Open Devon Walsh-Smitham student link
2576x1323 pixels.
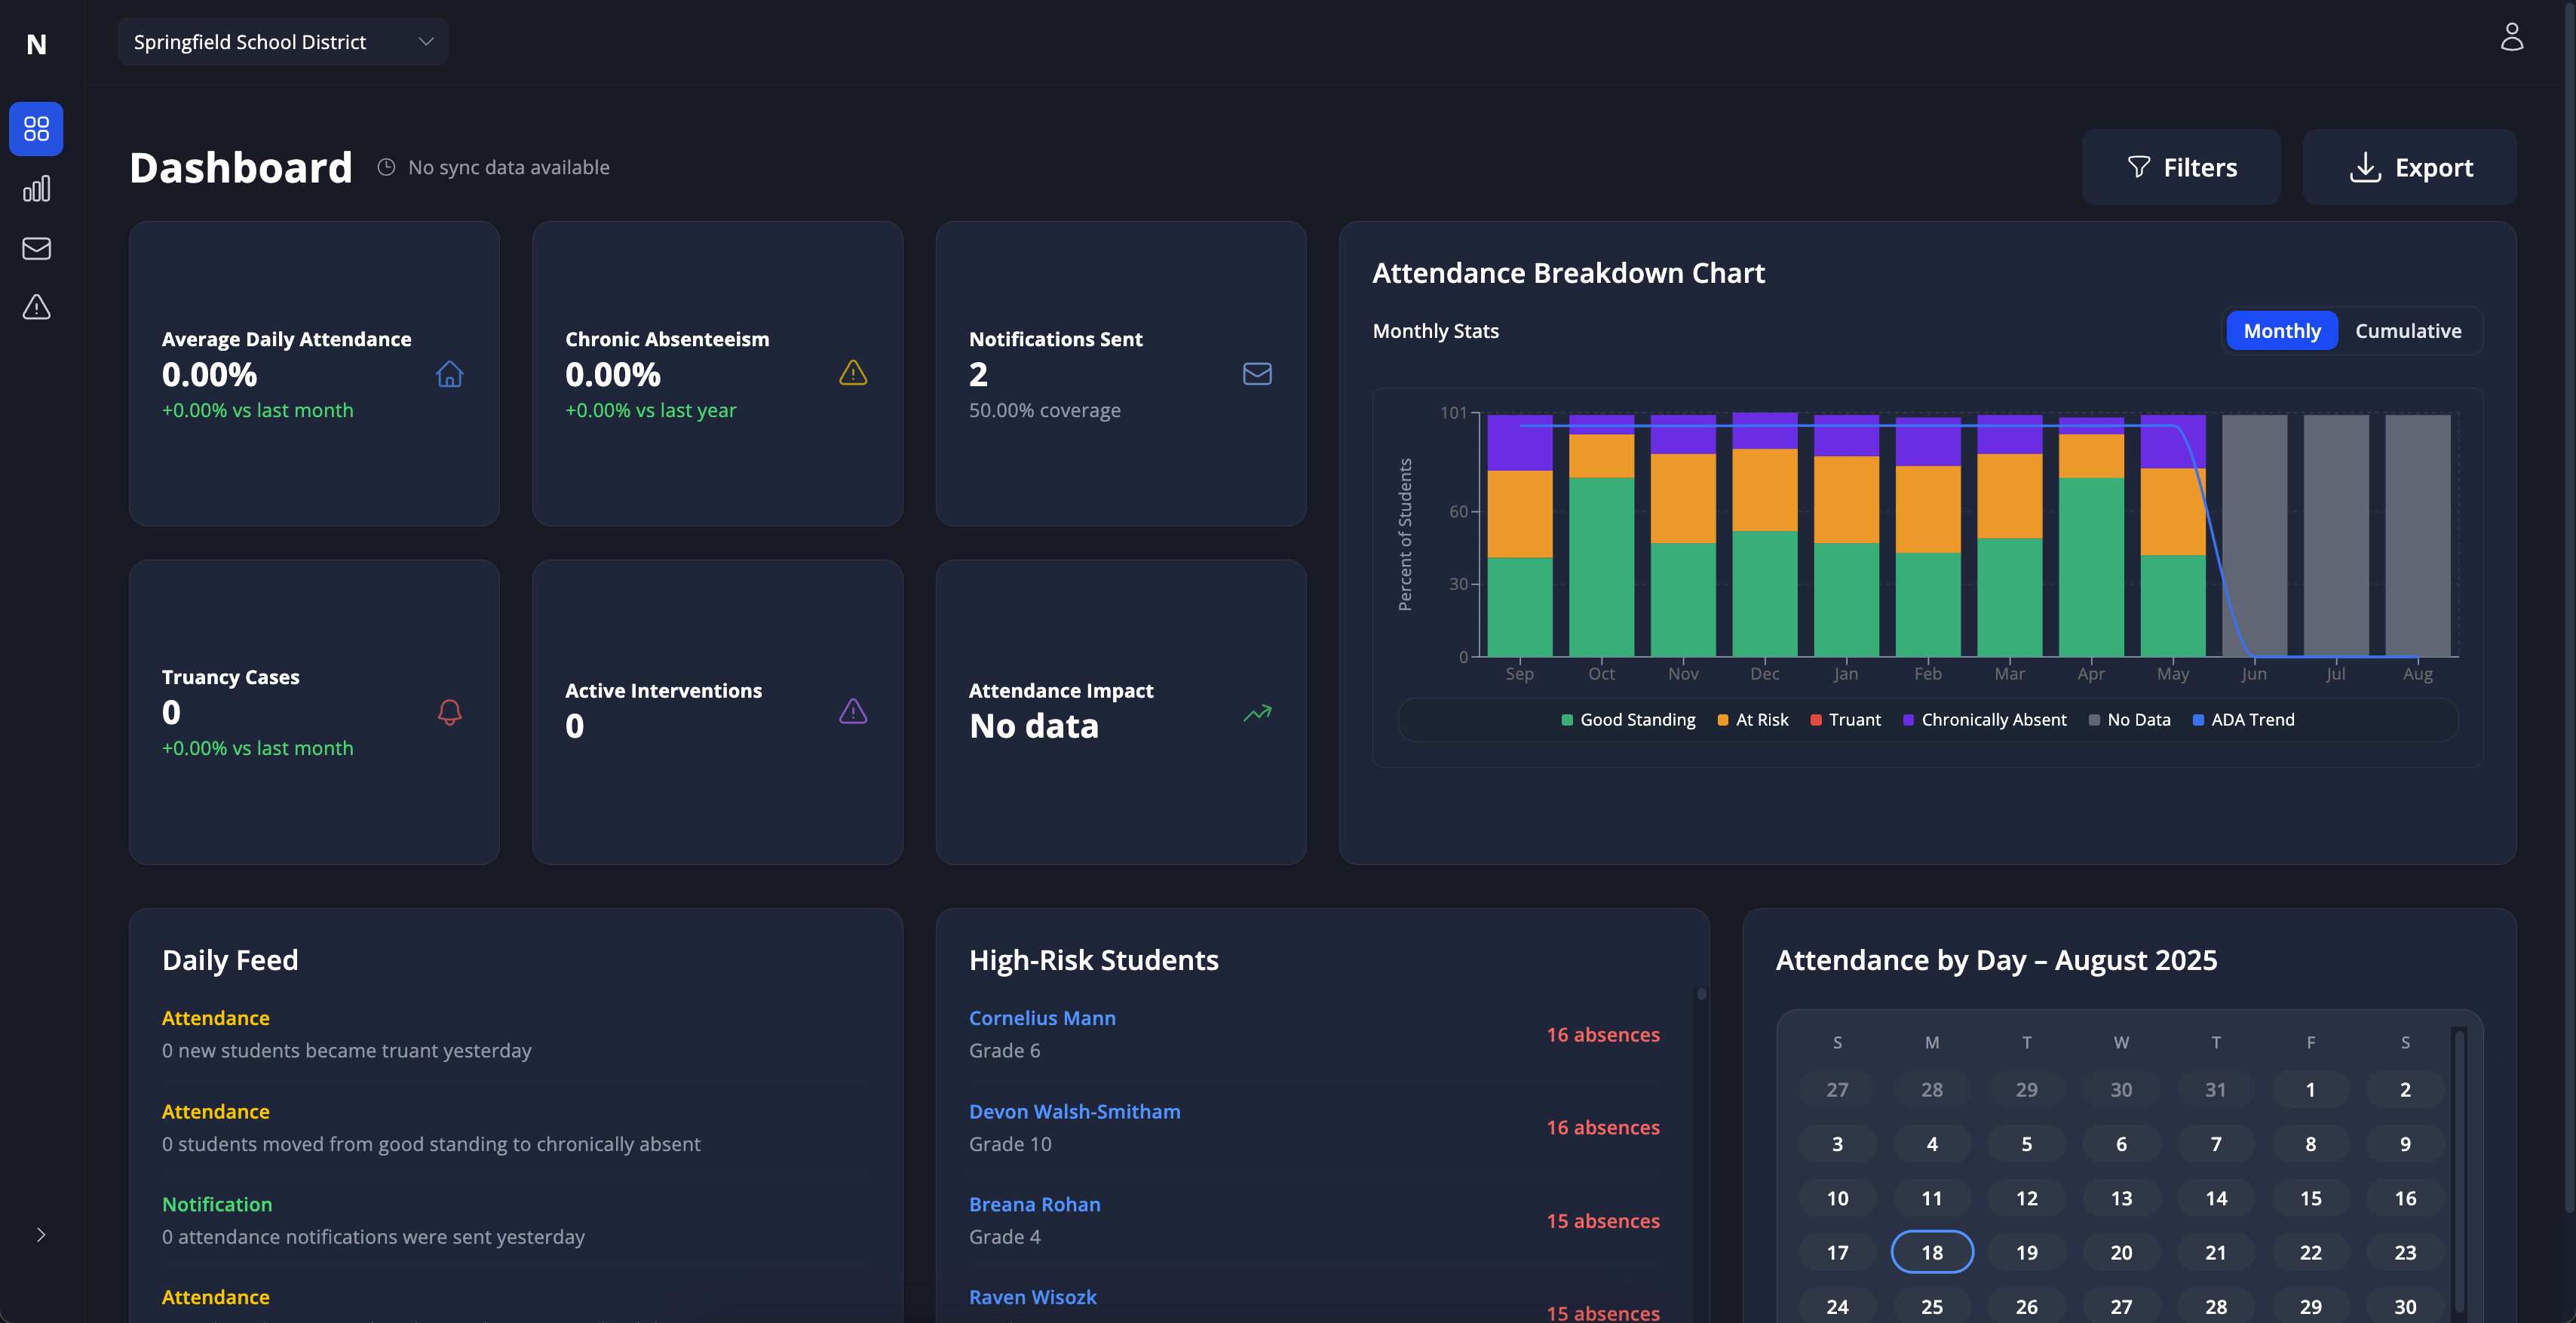pos(1074,1111)
